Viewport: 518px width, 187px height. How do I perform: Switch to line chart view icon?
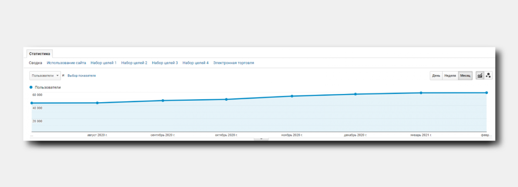tap(480, 76)
